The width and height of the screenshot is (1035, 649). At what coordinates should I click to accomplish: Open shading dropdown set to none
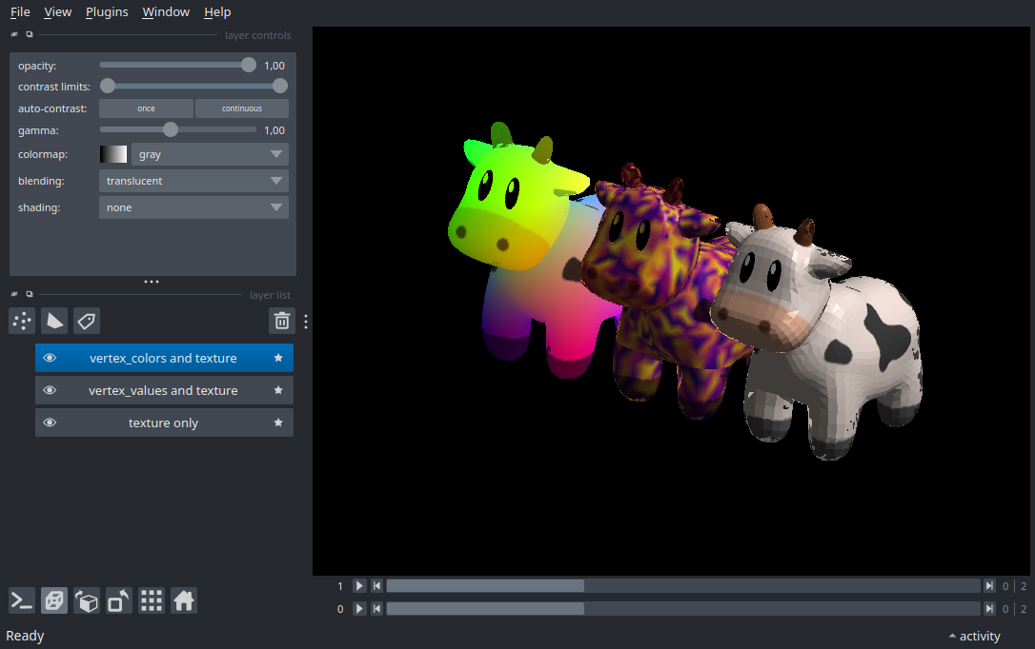(x=193, y=207)
